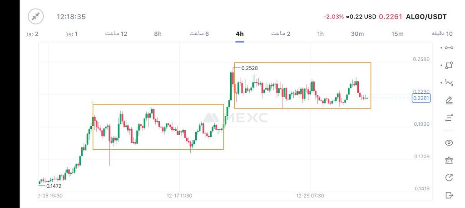Tap the ALGO/USDT pair name
The image size is (465, 208).
[x=425, y=17]
